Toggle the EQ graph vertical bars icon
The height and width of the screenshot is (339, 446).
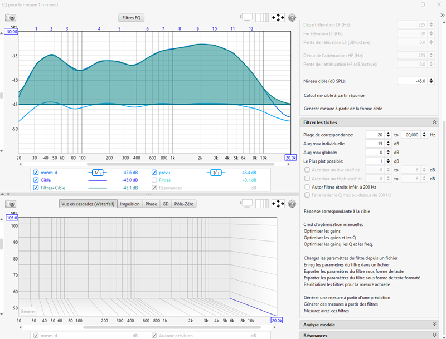[262, 18]
